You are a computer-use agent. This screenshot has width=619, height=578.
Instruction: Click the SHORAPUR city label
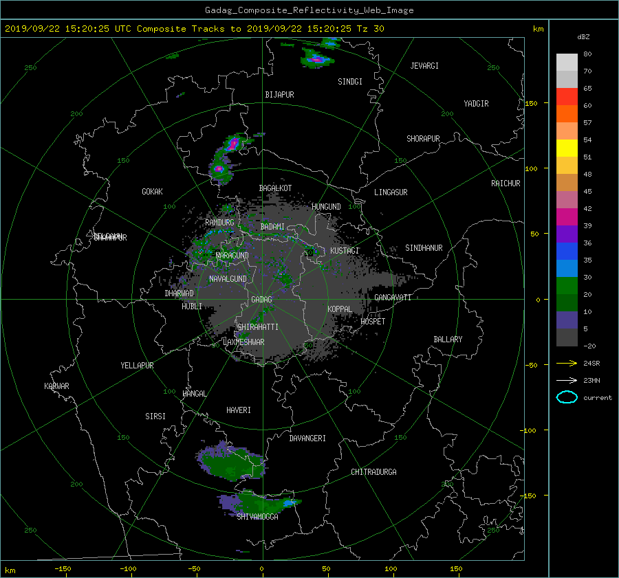[423, 139]
